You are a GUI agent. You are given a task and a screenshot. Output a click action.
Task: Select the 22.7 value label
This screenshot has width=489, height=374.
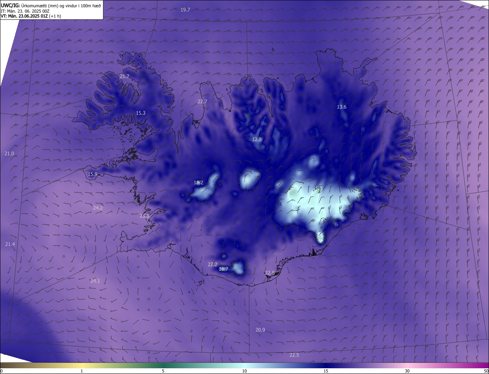tap(202, 101)
